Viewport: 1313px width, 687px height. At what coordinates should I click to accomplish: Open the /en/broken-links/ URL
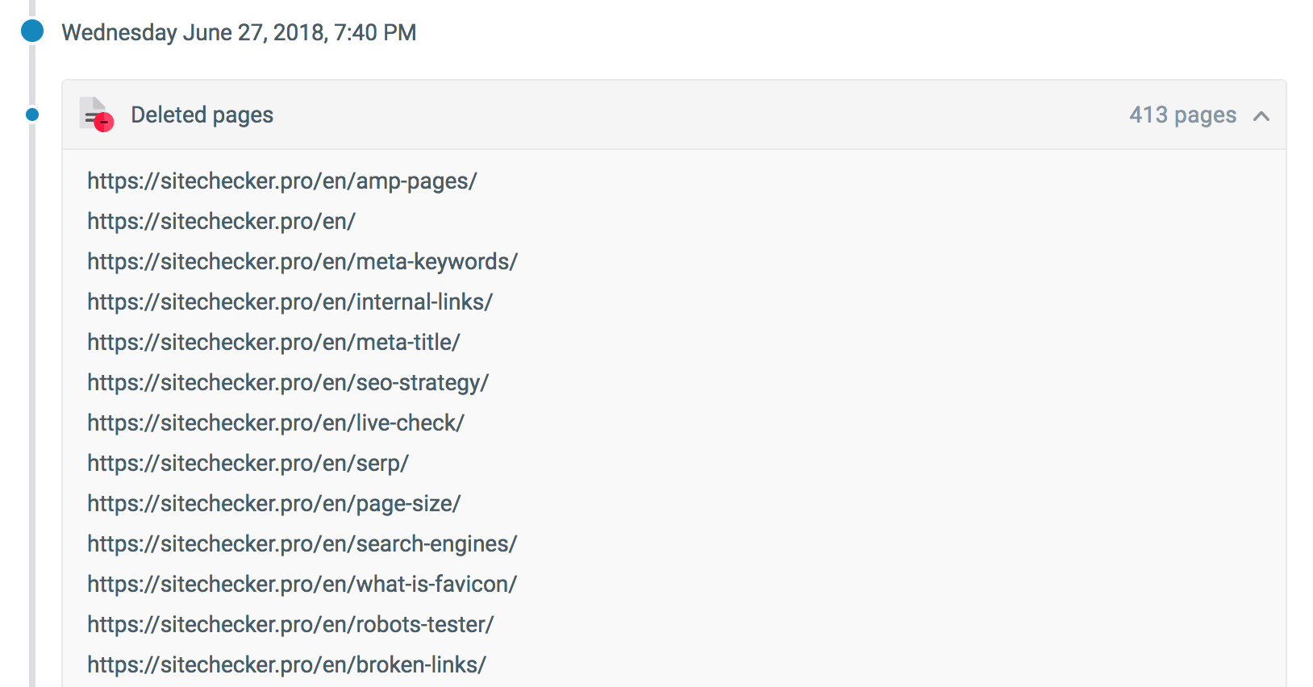point(286,665)
